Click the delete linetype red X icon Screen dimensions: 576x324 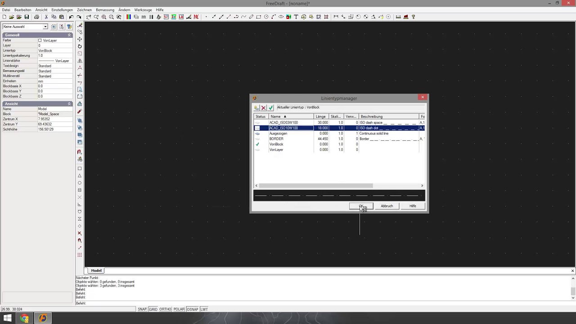click(264, 108)
